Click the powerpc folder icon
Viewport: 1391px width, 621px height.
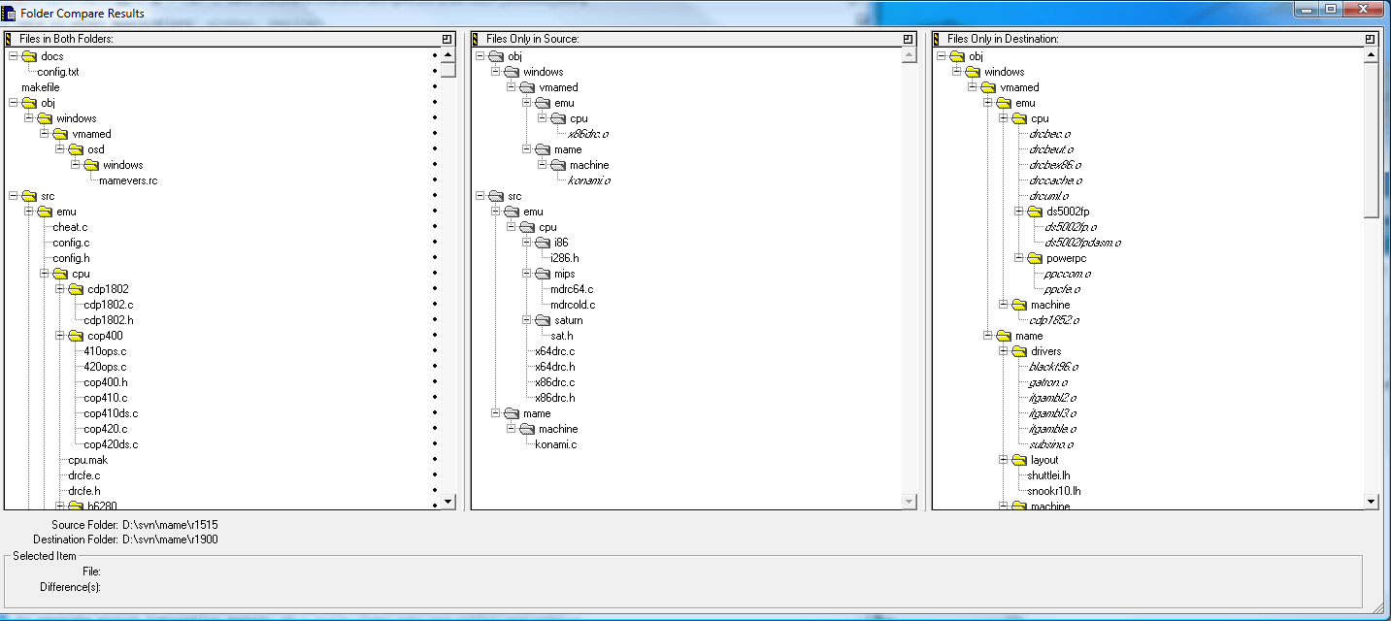tap(1035, 258)
